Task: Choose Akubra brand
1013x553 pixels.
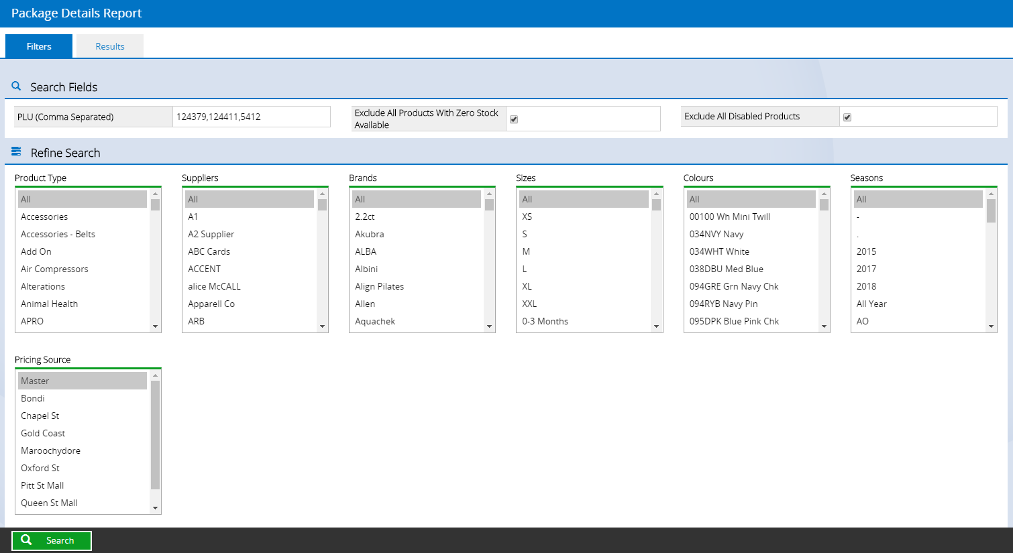Action: coord(417,234)
